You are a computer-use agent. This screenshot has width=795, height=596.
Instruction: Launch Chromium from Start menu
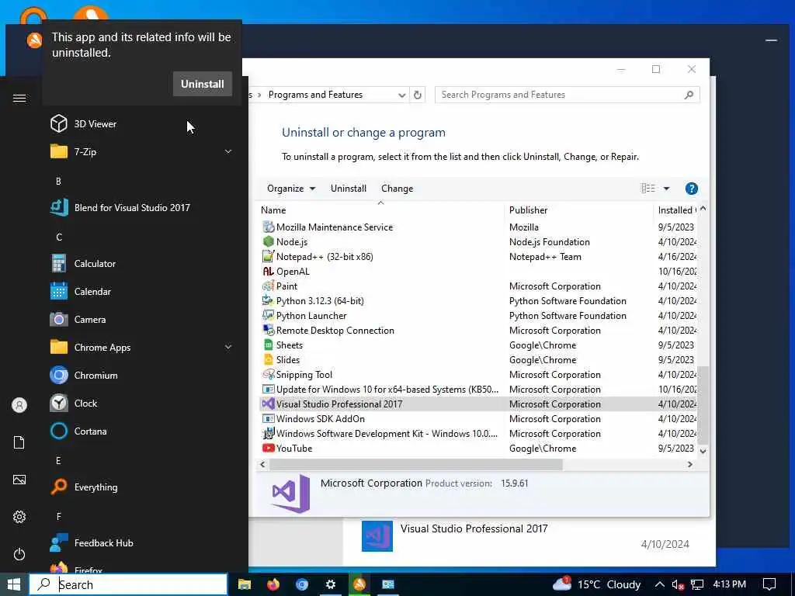(x=95, y=375)
